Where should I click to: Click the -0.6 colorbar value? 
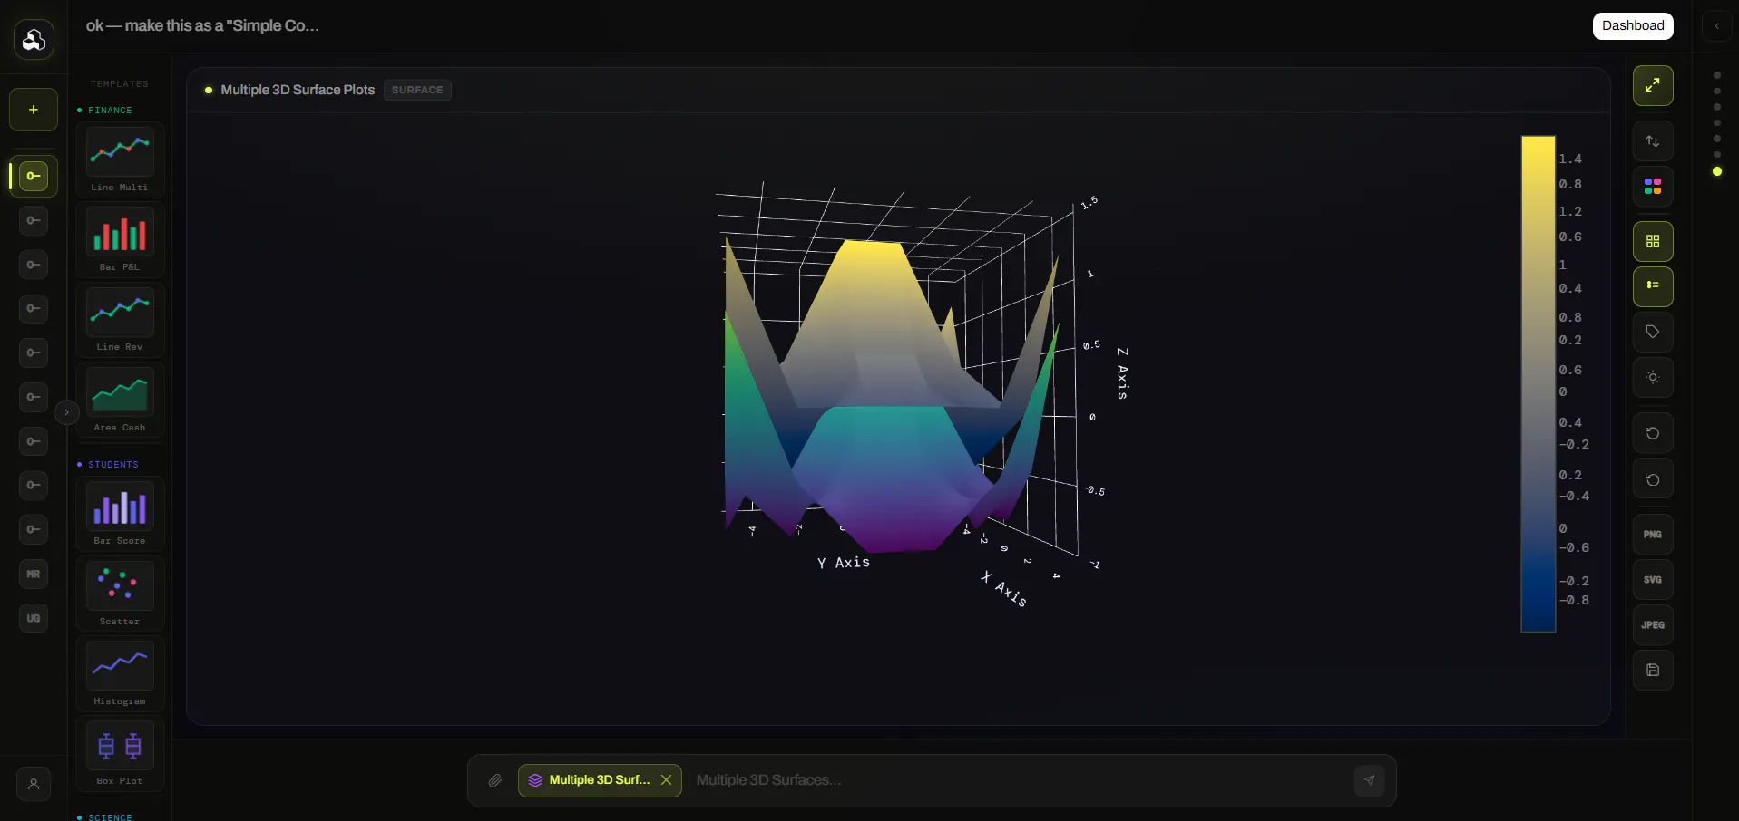pos(1574,547)
